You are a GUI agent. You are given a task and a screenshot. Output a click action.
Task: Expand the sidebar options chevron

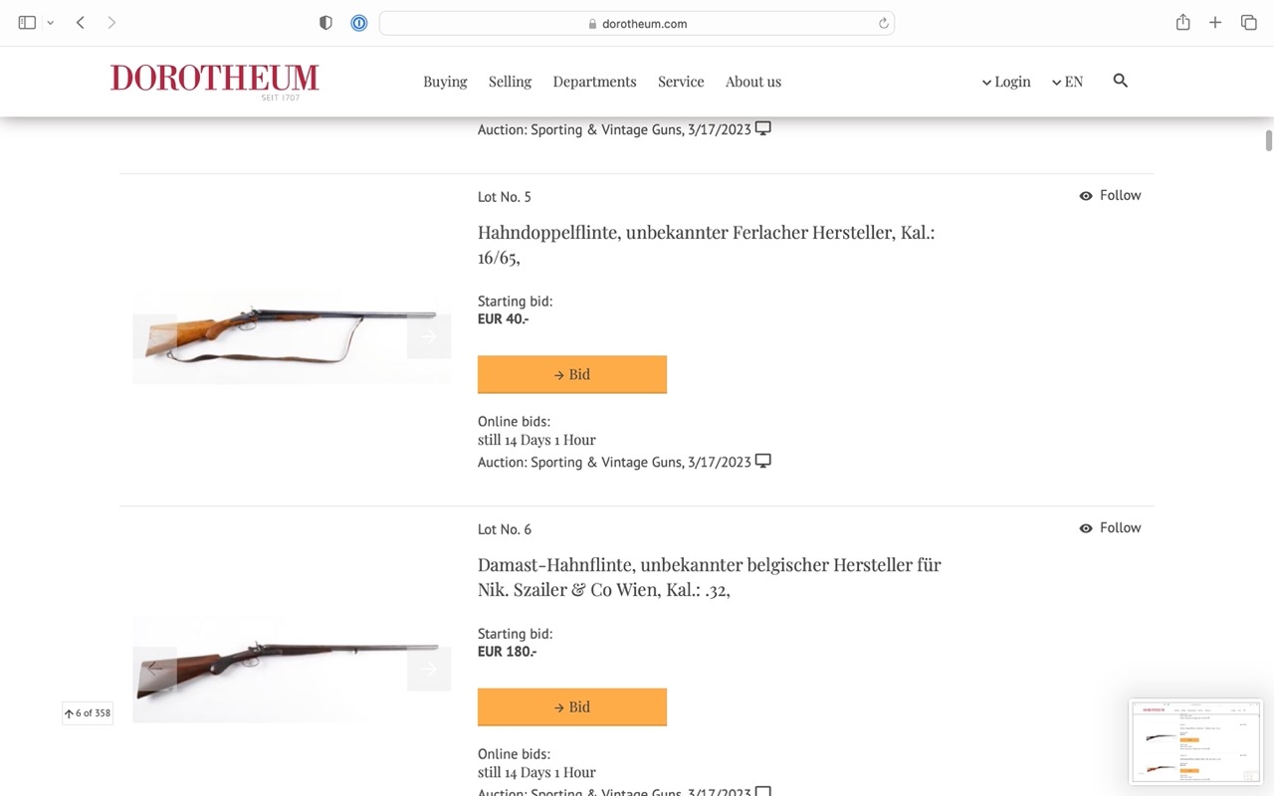point(51,23)
